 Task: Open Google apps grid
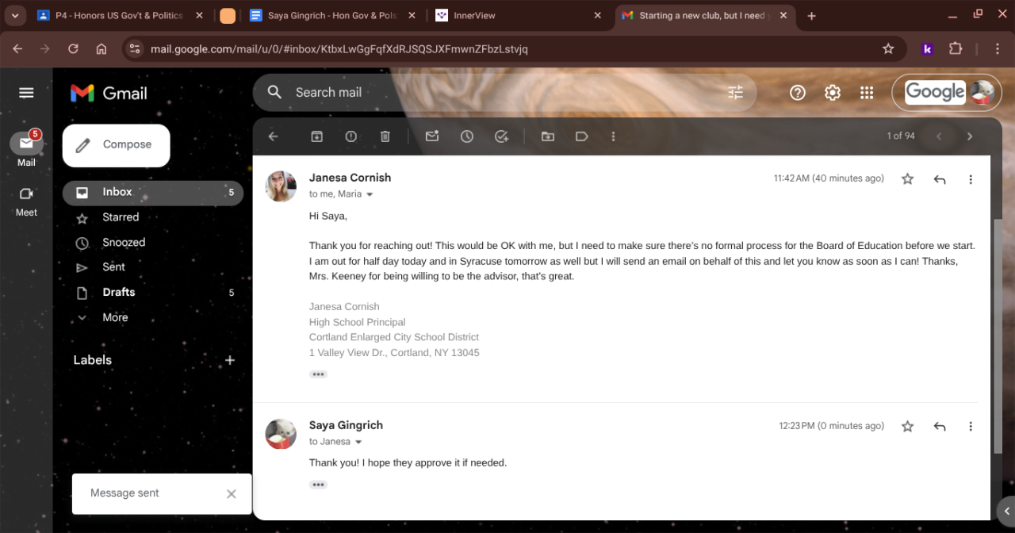click(867, 93)
